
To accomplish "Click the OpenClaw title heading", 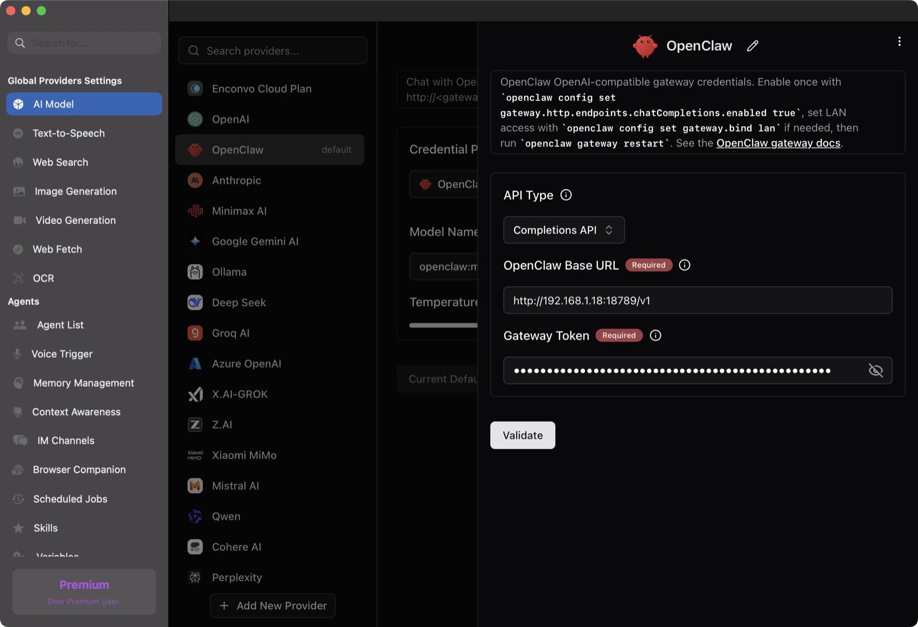I will [x=699, y=46].
